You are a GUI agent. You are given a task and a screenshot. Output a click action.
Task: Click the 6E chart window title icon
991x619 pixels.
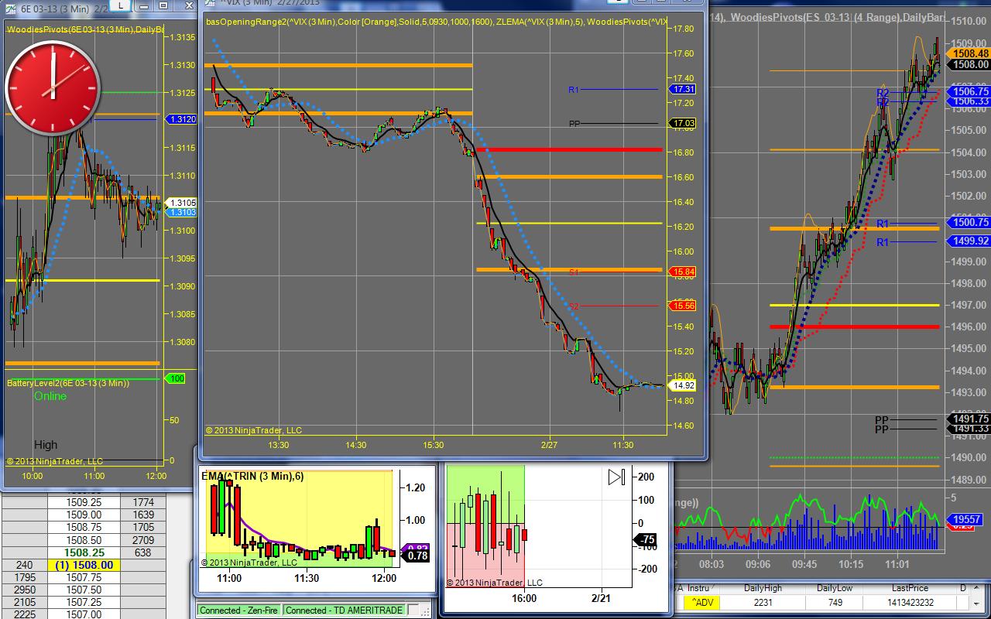(10, 5)
